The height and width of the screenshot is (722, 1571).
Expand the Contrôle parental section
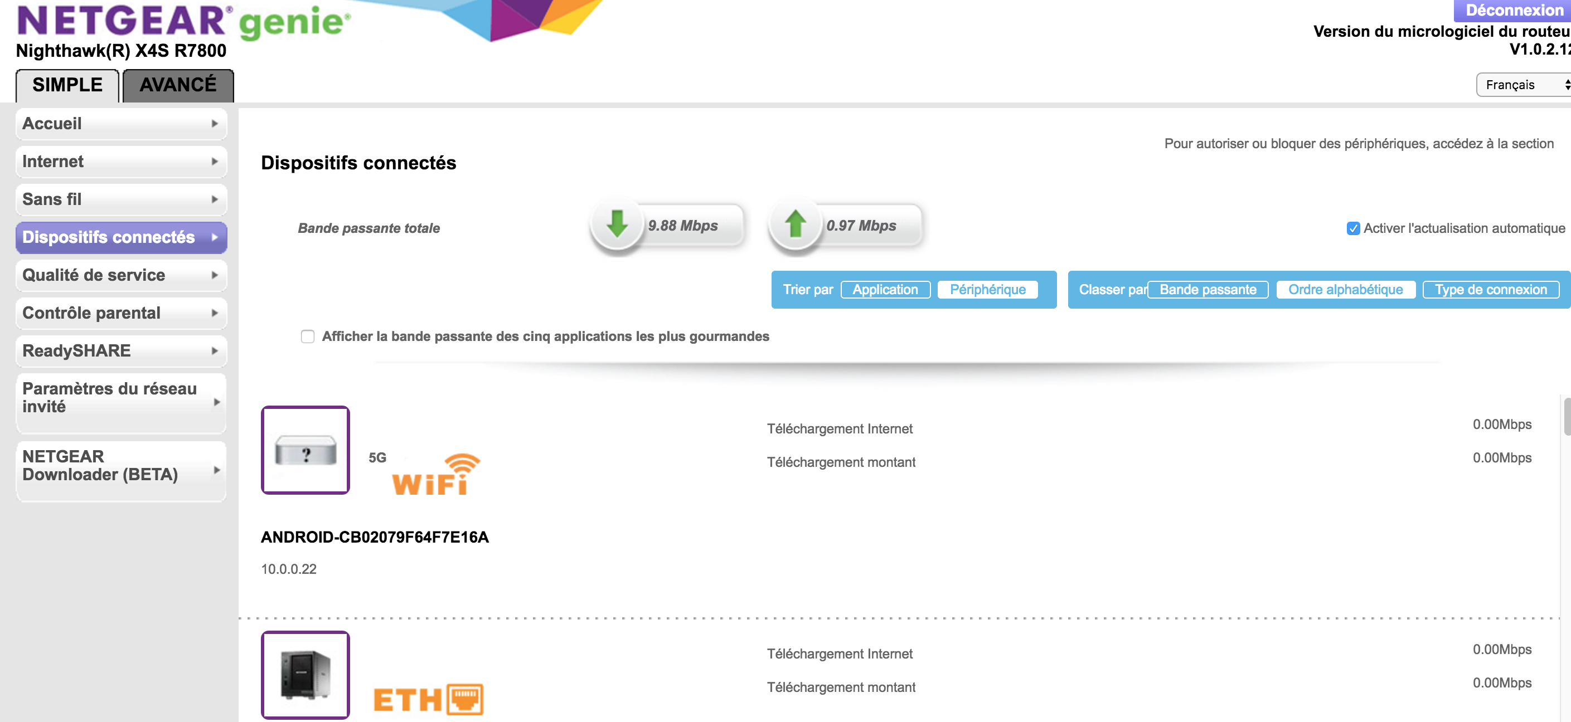(x=121, y=313)
